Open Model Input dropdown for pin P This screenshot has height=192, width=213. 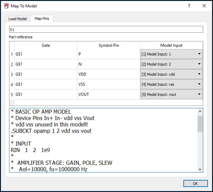click(x=171, y=54)
